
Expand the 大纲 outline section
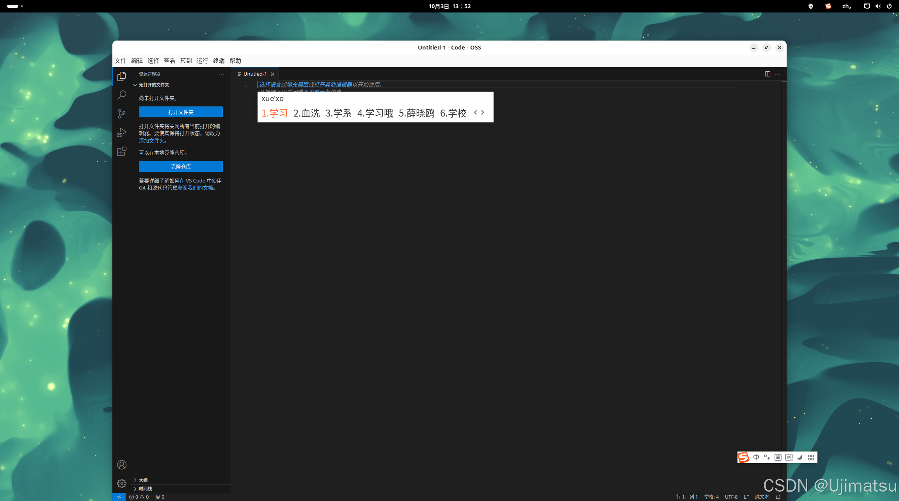tap(143, 480)
